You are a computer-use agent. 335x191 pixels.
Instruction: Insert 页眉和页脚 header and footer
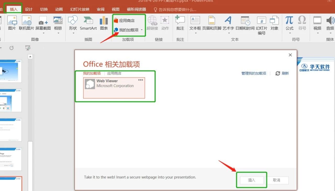pos(212,23)
